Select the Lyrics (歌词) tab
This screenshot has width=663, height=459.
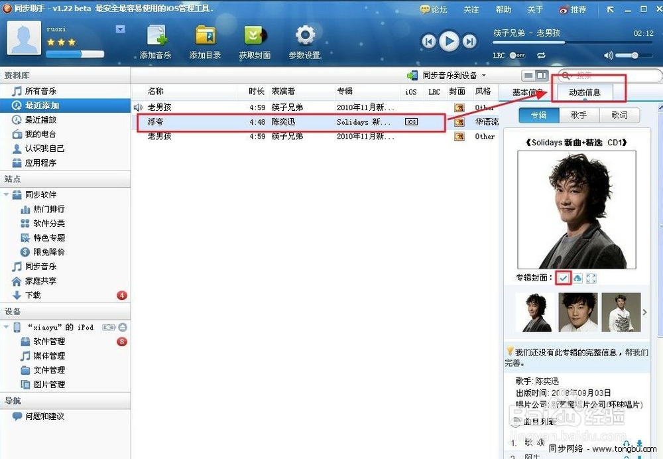coord(619,115)
